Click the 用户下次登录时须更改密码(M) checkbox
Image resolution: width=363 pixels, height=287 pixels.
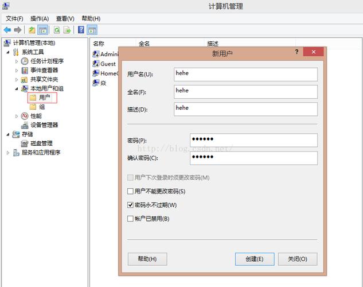(130, 178)
